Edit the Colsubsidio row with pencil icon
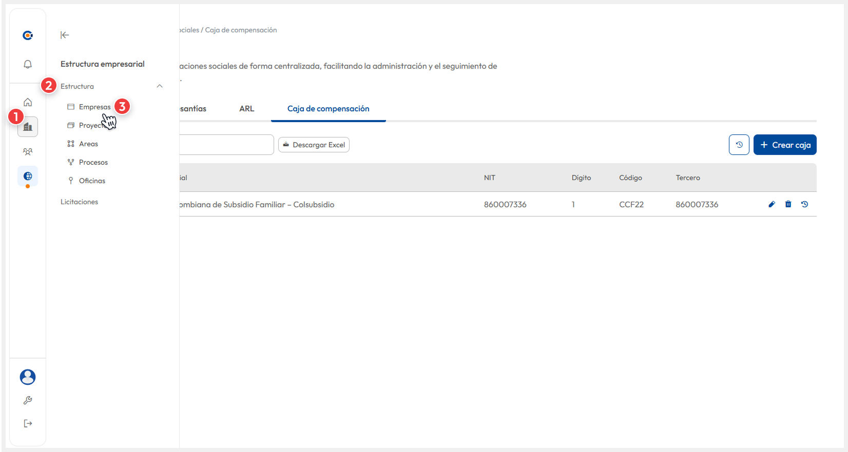848x452 pixels. [x=772, y=204]
